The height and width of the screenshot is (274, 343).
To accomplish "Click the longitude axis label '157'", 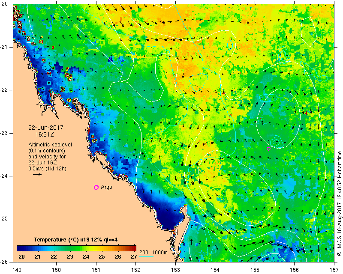I will [x=334, y=270].
